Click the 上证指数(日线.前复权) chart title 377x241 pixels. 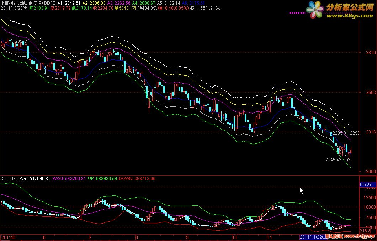(22, 3)
